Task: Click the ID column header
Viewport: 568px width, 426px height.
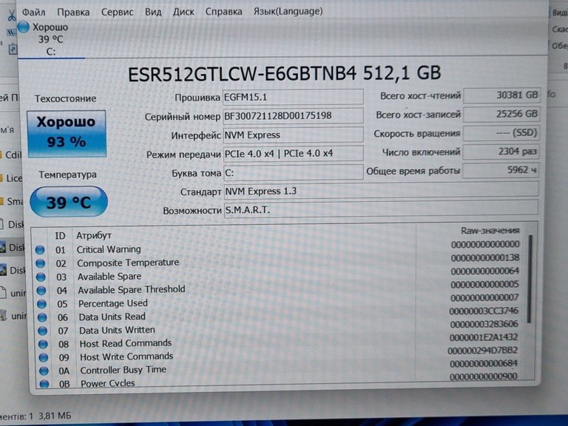Action: click(60, 236)
